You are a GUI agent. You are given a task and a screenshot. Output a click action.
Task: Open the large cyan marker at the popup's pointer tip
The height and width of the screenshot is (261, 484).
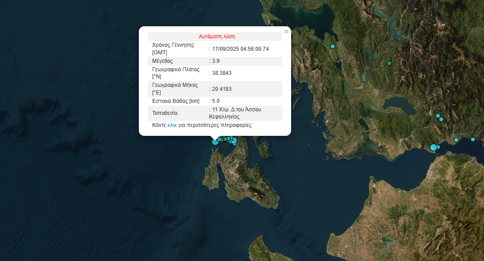click(x=215, y=141)
